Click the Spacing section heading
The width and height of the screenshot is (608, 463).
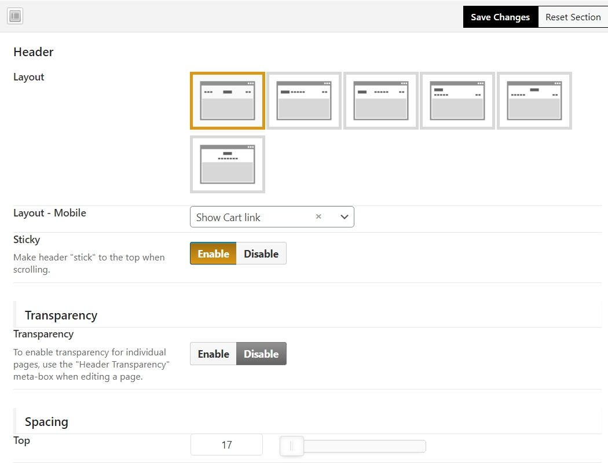pos(46,421)
